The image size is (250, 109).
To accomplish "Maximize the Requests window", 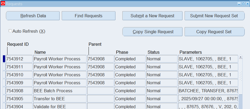I will (x=243, y=4).
